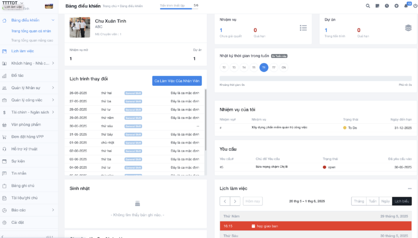This screenshot has height=238, width=418.
Task: Click the Sự kiện calendar icon
Action: pos(4,161)
